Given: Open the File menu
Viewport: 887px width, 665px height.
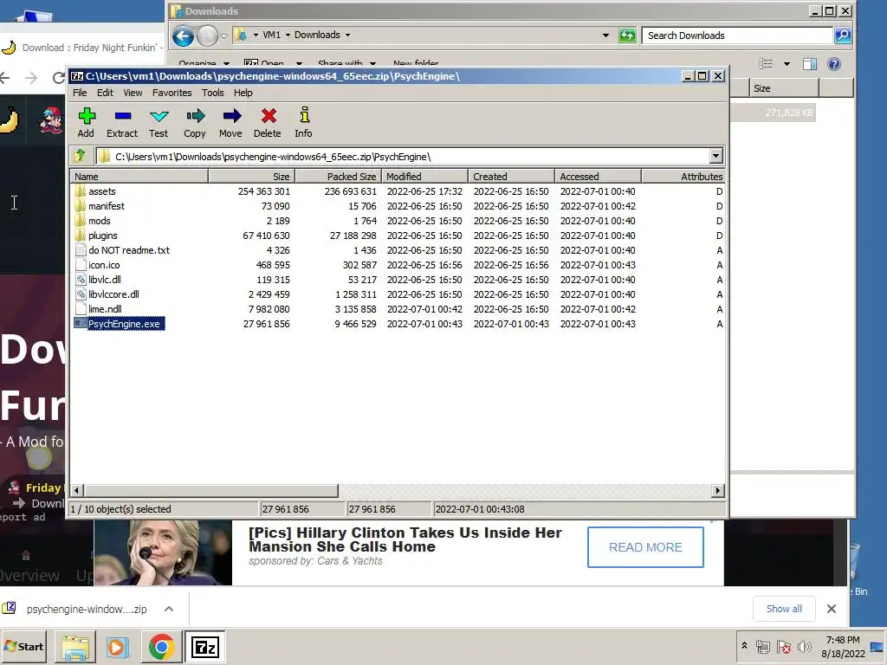Looking at the screenshot, I should pyautogui.click(x=80, y=93).
